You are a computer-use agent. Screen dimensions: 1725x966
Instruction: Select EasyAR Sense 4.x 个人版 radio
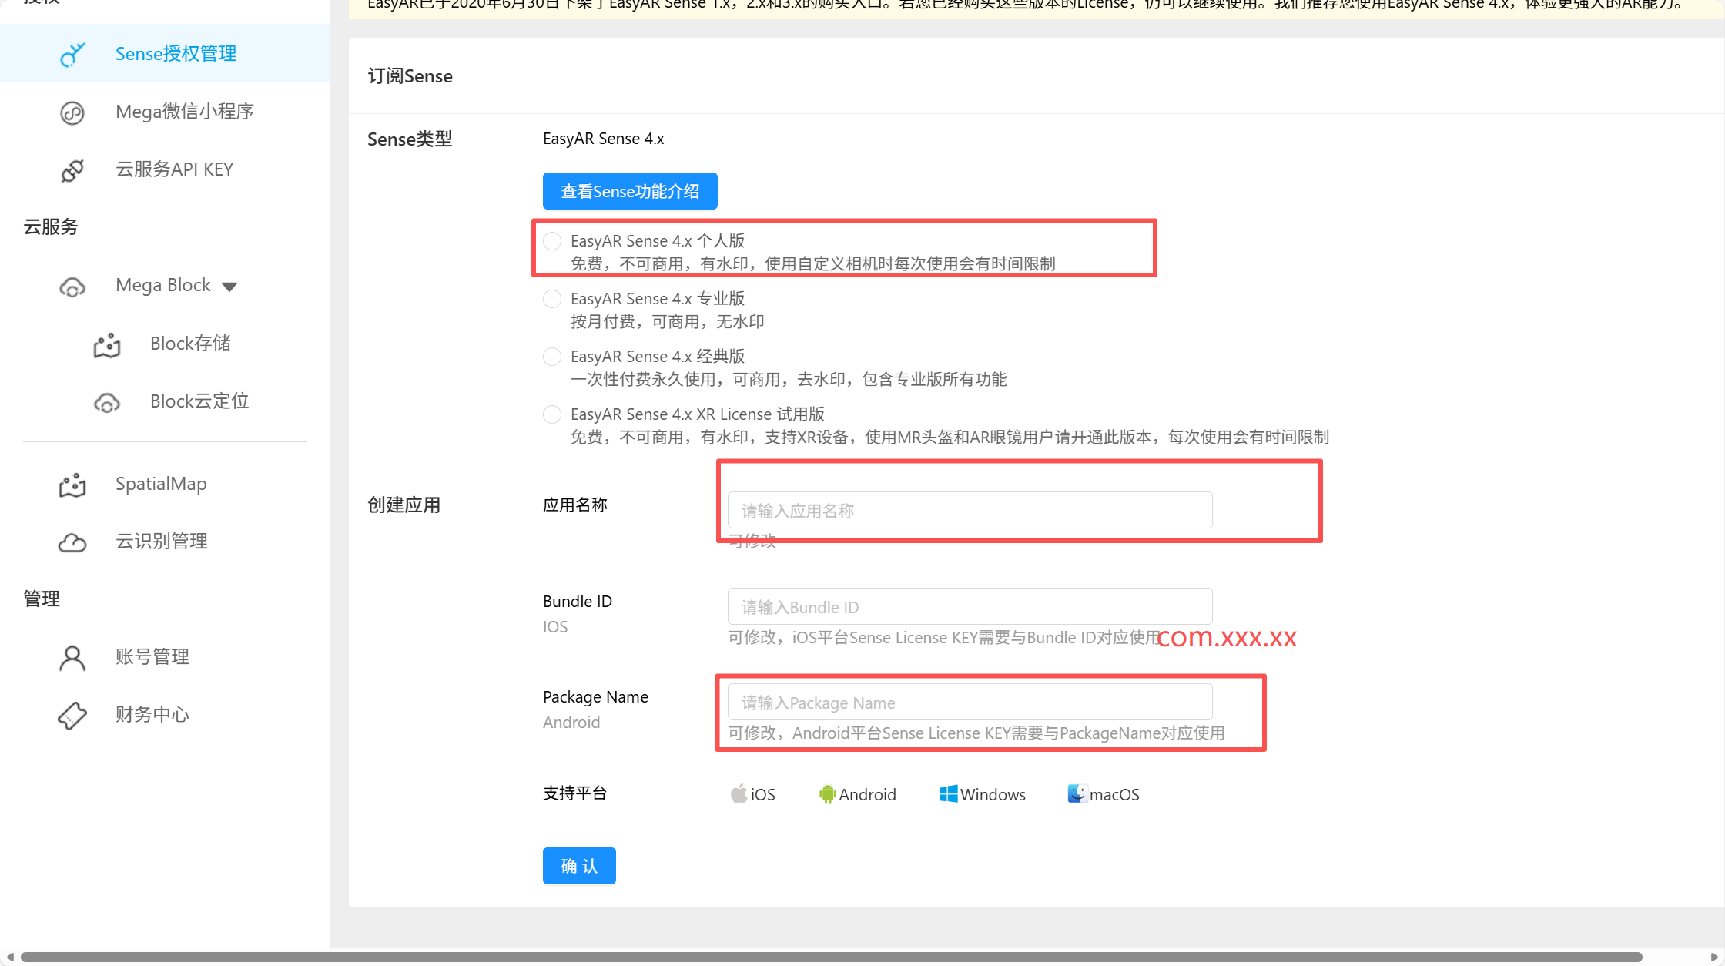point(552,241)
